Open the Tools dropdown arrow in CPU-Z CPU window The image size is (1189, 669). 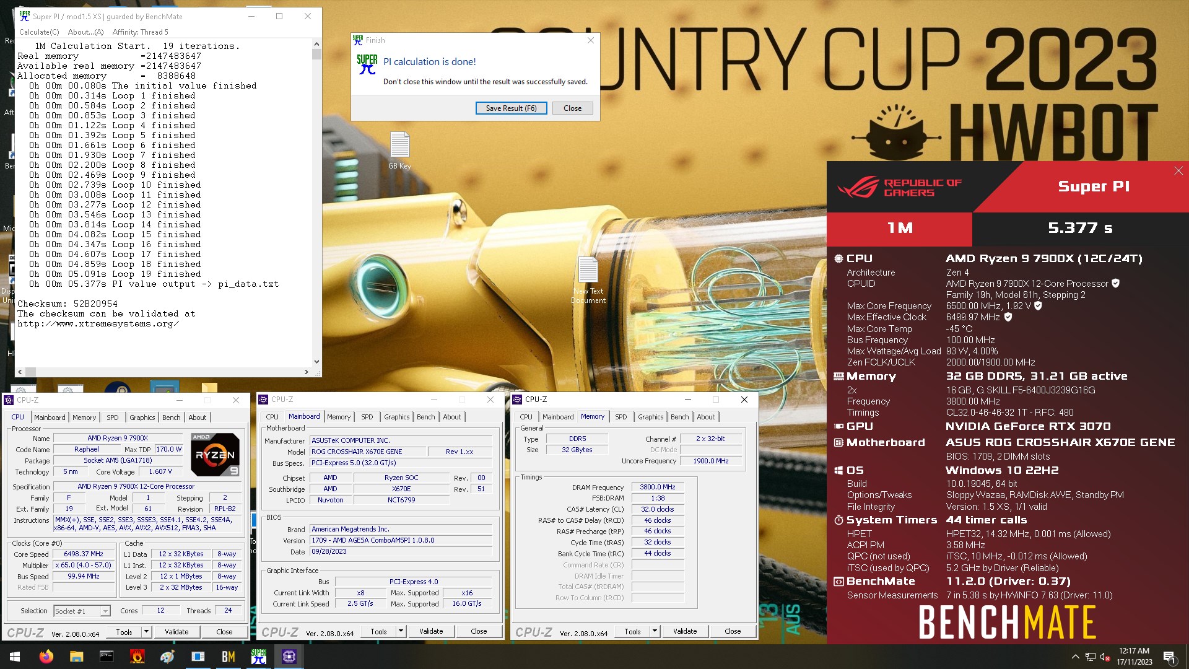[x=147, y=632]
